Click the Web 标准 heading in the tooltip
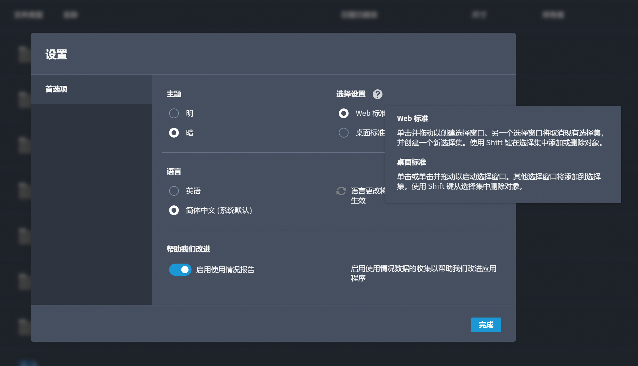This screenshot has height=366, width=638. (413, 118)
